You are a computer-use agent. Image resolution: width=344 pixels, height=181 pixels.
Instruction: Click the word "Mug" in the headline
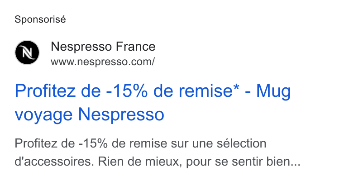click(273, 91)
